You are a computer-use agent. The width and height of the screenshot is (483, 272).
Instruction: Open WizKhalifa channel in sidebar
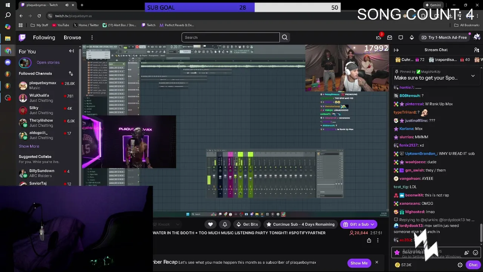tap(47, 98)
